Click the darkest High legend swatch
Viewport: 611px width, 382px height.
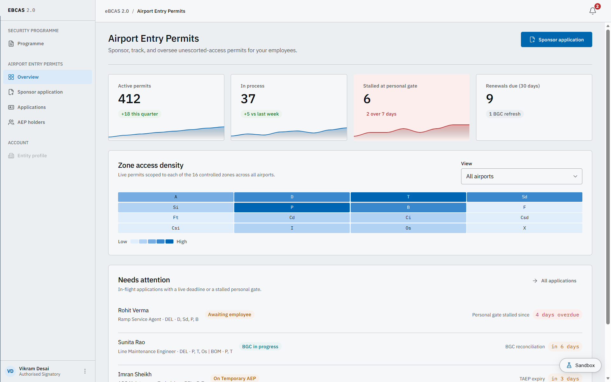170,242
